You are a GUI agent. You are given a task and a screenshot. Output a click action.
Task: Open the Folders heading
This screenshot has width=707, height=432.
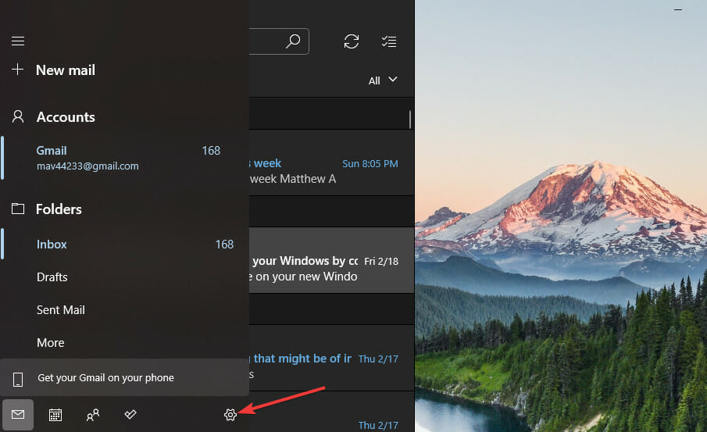[x=59, y=209]
